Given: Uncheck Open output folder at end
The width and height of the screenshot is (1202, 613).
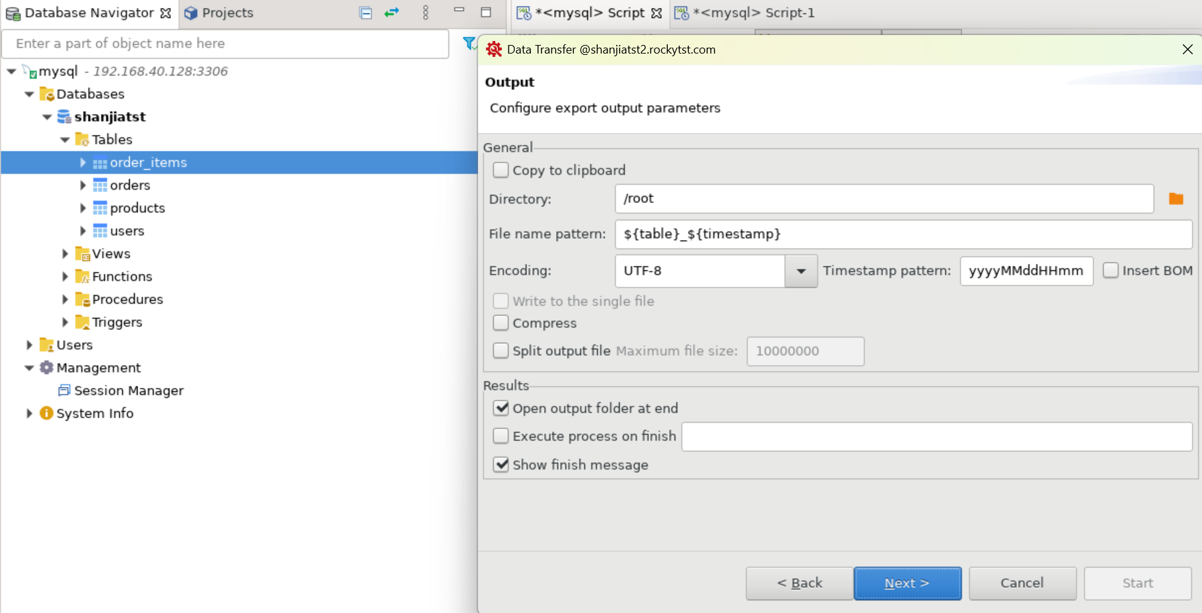Looking at the screenshot, I should click(x=501, y=408).
